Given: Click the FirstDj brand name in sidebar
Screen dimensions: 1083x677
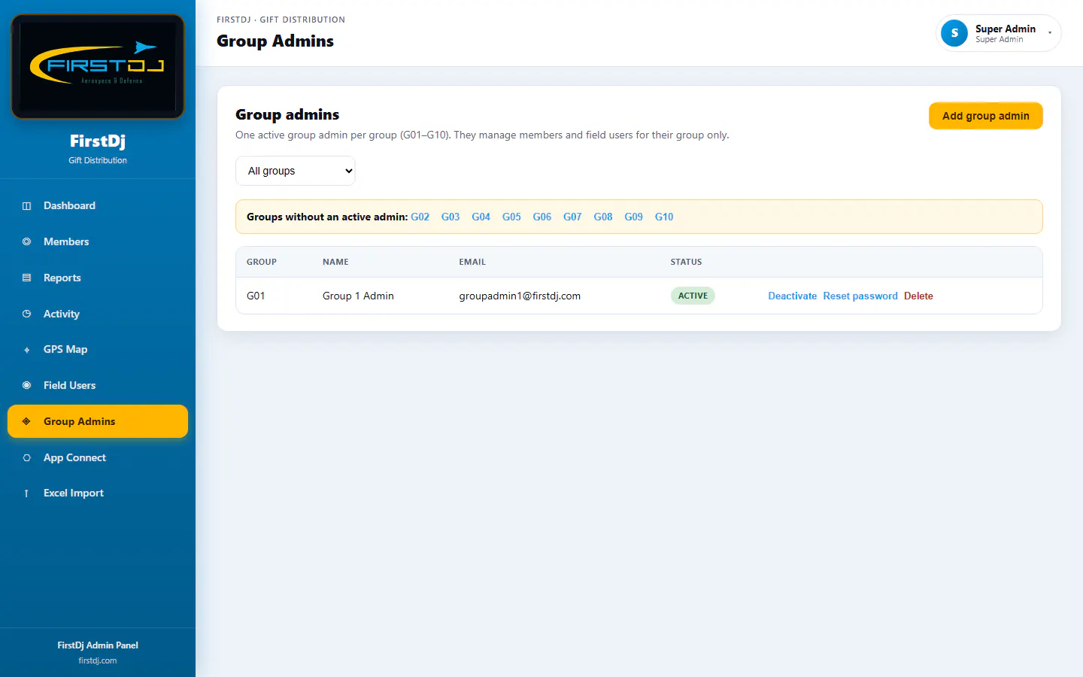Looking at the screenshot, I should coord(98,141).
